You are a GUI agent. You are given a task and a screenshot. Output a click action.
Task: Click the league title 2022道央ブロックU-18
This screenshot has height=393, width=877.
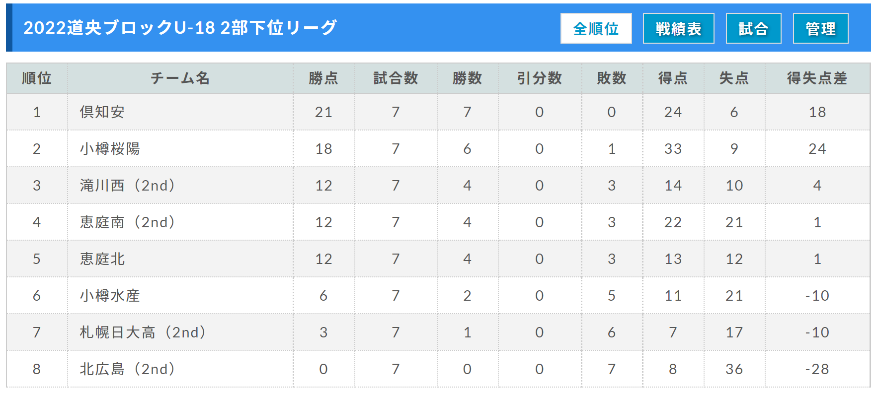[x=119, y=28]
